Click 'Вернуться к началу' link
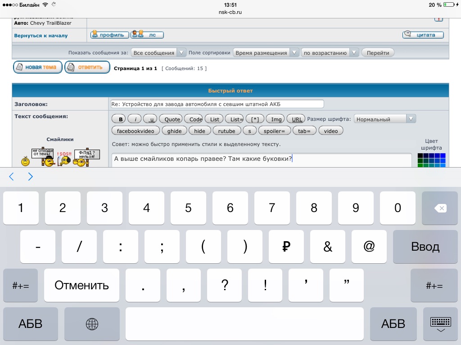The height and width of the screenshot is (345, 461). (41, 35)
